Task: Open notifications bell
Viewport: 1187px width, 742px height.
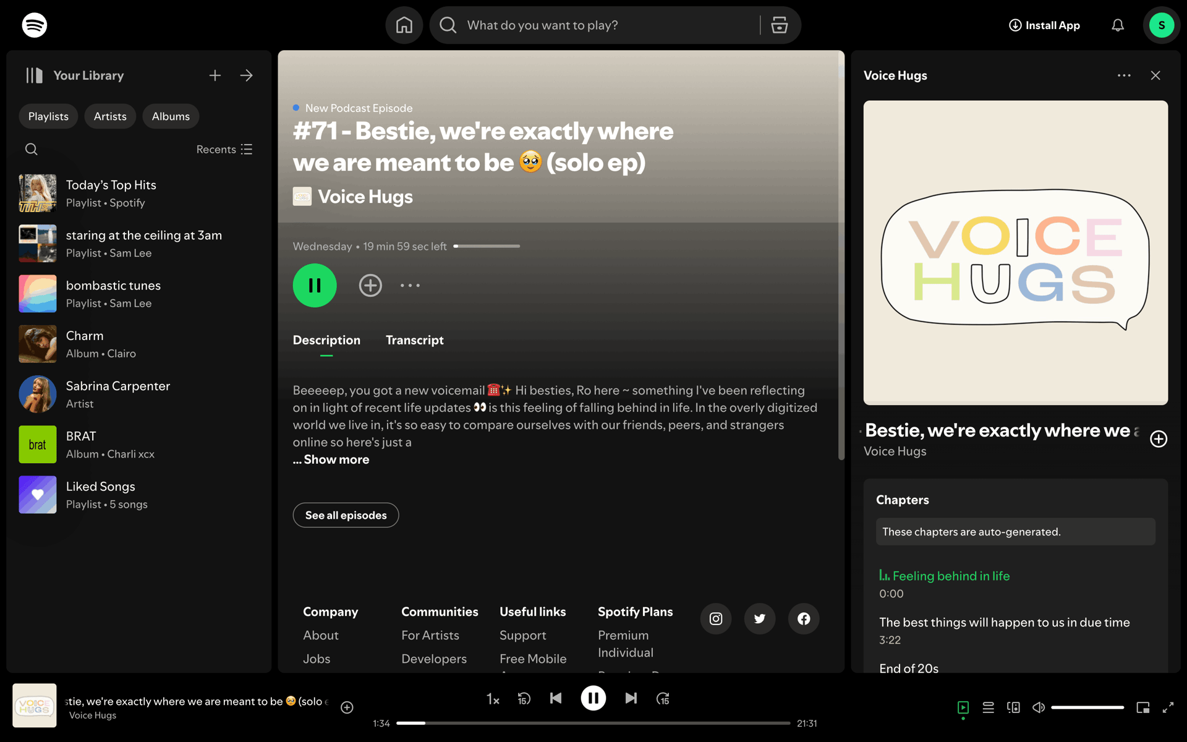Action: 1118,25
